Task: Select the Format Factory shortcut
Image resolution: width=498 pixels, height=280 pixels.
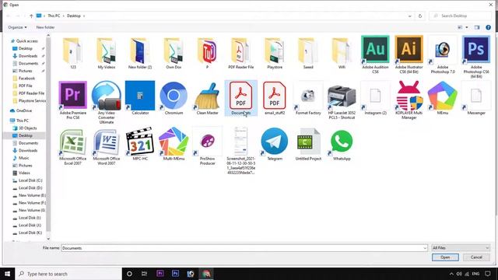Action: coord(308,98)
